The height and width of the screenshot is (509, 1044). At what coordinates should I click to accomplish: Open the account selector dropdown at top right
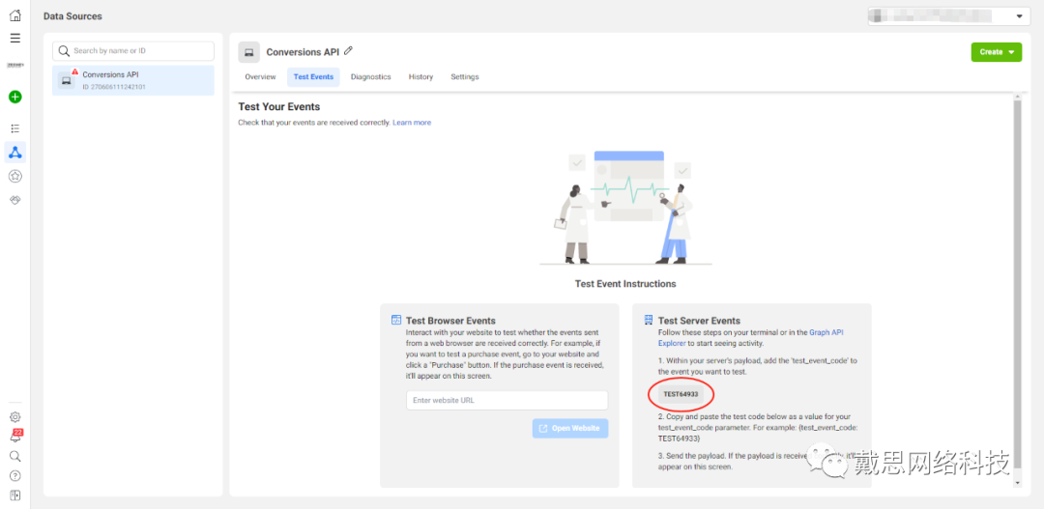point(949,16)
